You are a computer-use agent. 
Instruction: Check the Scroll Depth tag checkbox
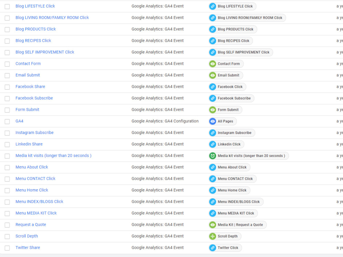pyautogui.click(x=7, y=236)
